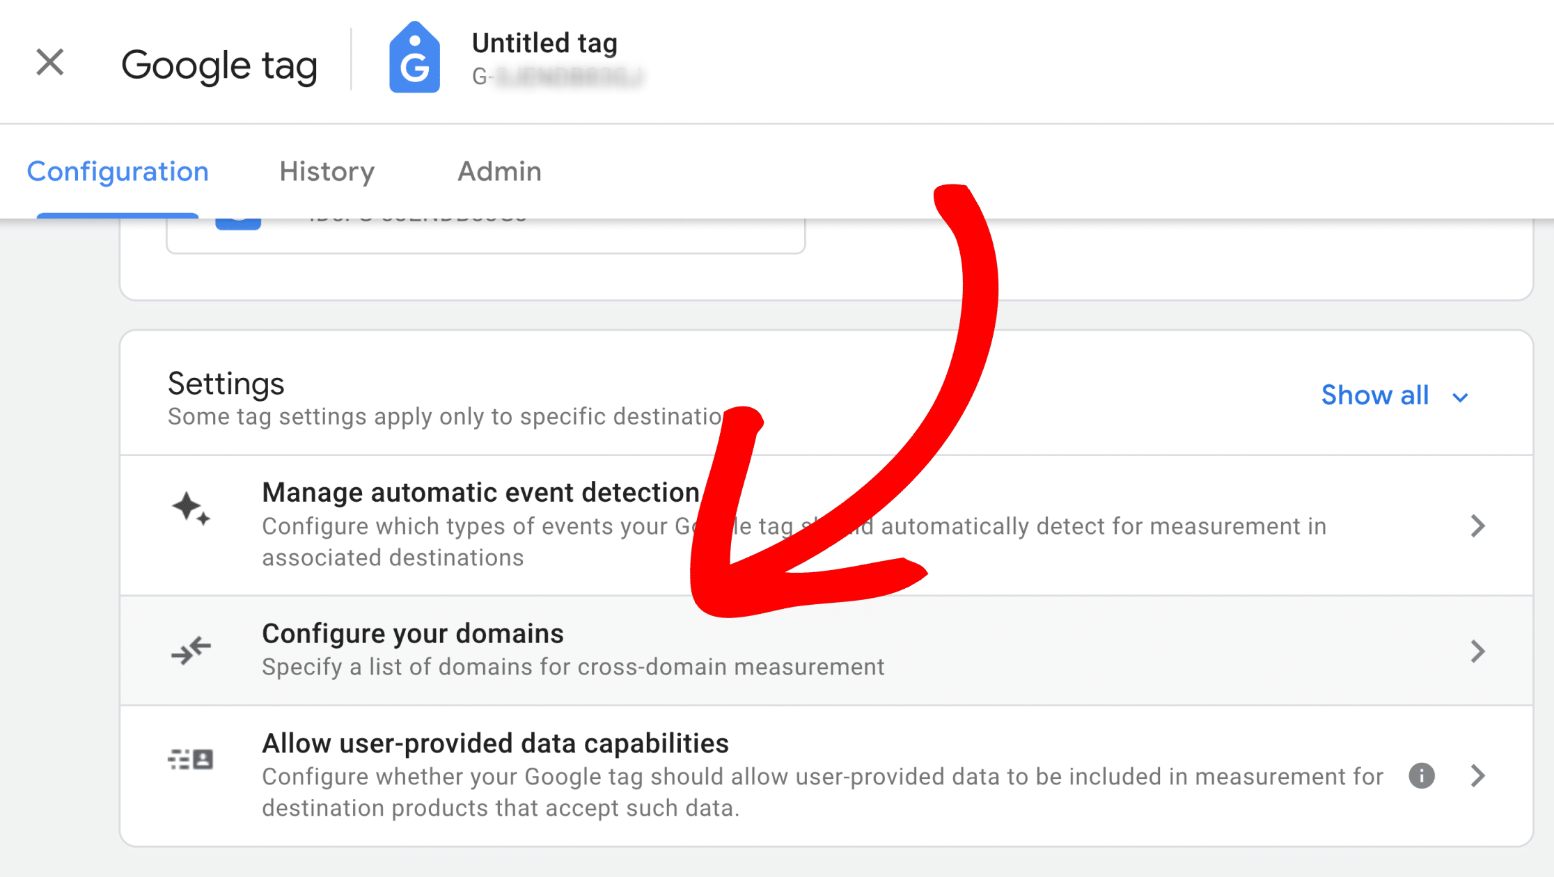This screenshot has height=877, width=1554.
Task: Switch to the Configuration tab
Action: point(118,171)
